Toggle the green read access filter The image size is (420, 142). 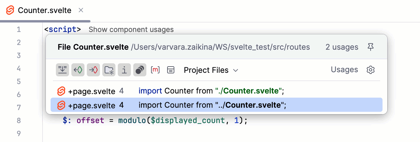78,70
